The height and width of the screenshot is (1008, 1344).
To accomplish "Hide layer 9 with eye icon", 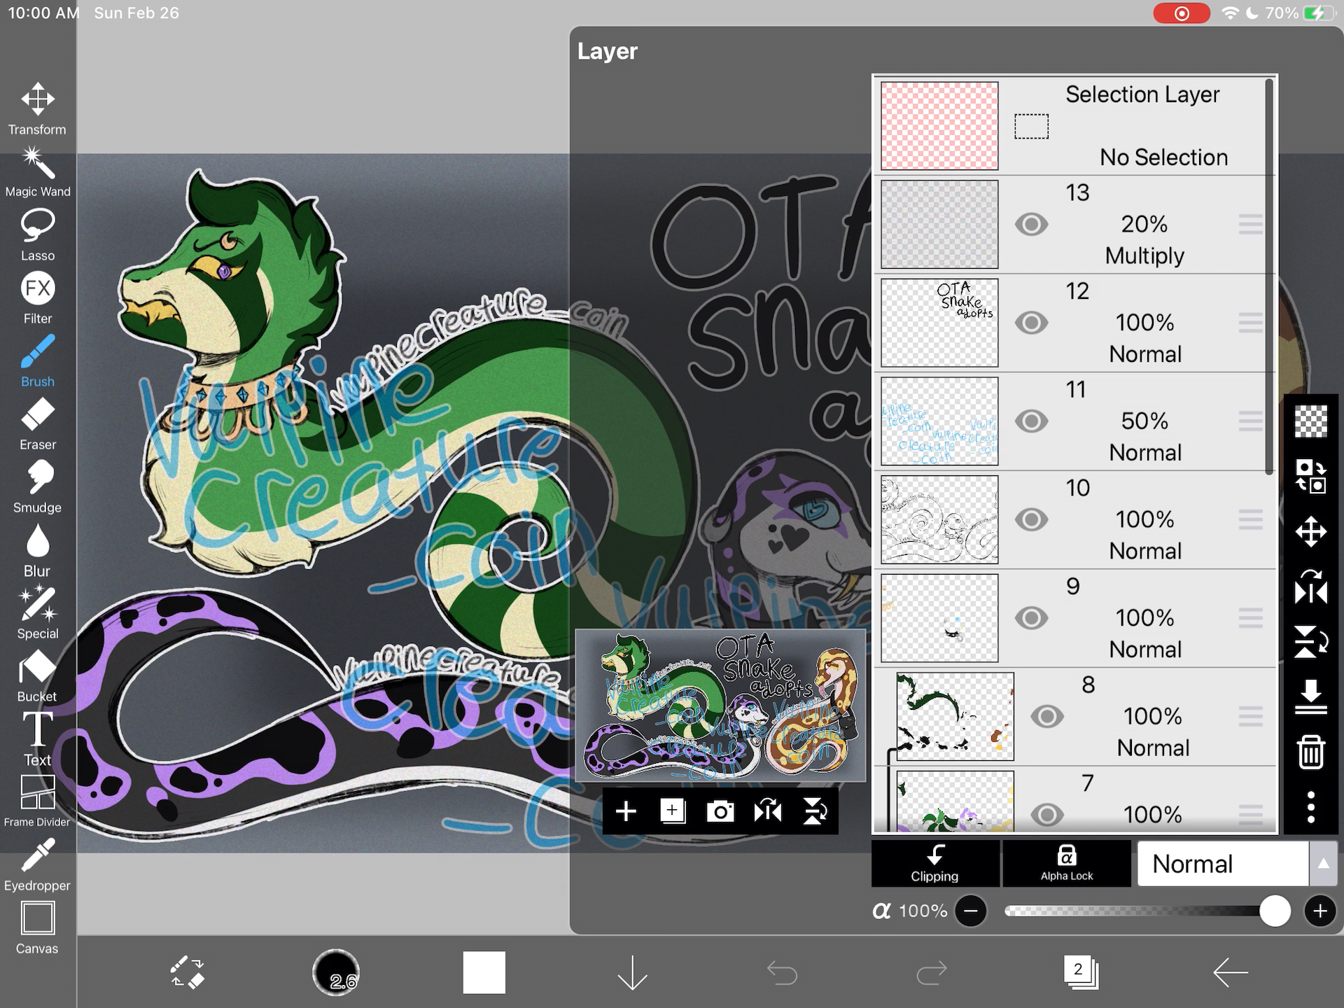I will pos(1031,618).
